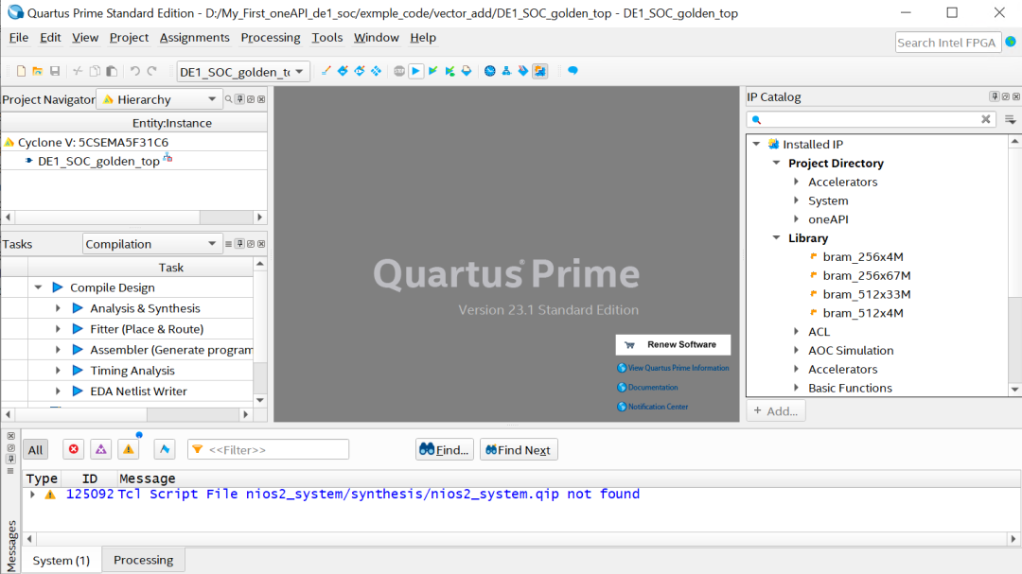Open the Tasks panel customize menu icon
This screenshot has height=574, width=1022.
(229, 244)
